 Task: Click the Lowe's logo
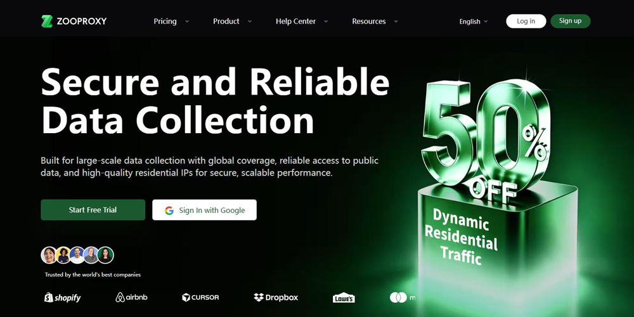[344, 297]
